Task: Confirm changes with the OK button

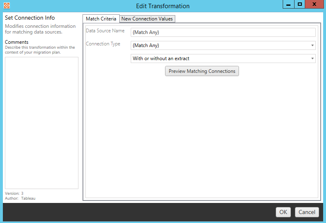Action: [x=283, y=212]
